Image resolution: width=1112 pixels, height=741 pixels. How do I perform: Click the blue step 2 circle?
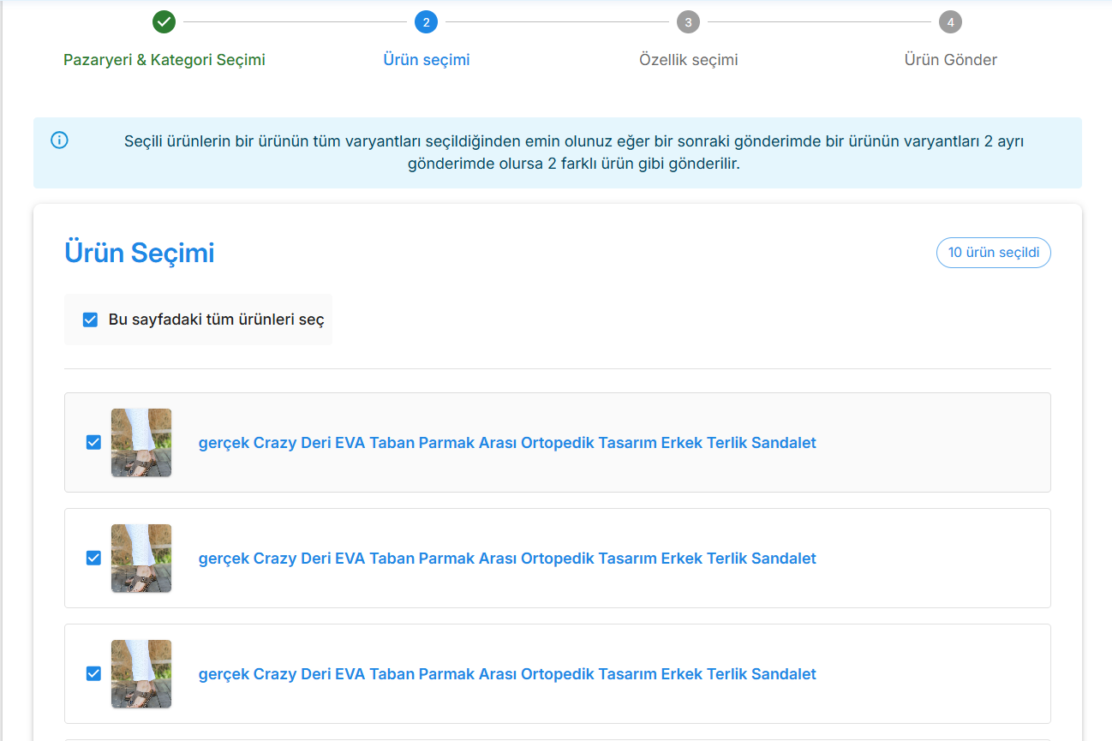(x=426, y=22)
